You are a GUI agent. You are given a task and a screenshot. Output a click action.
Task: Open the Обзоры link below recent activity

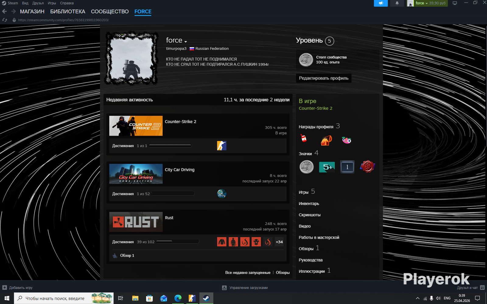[283, 272]
